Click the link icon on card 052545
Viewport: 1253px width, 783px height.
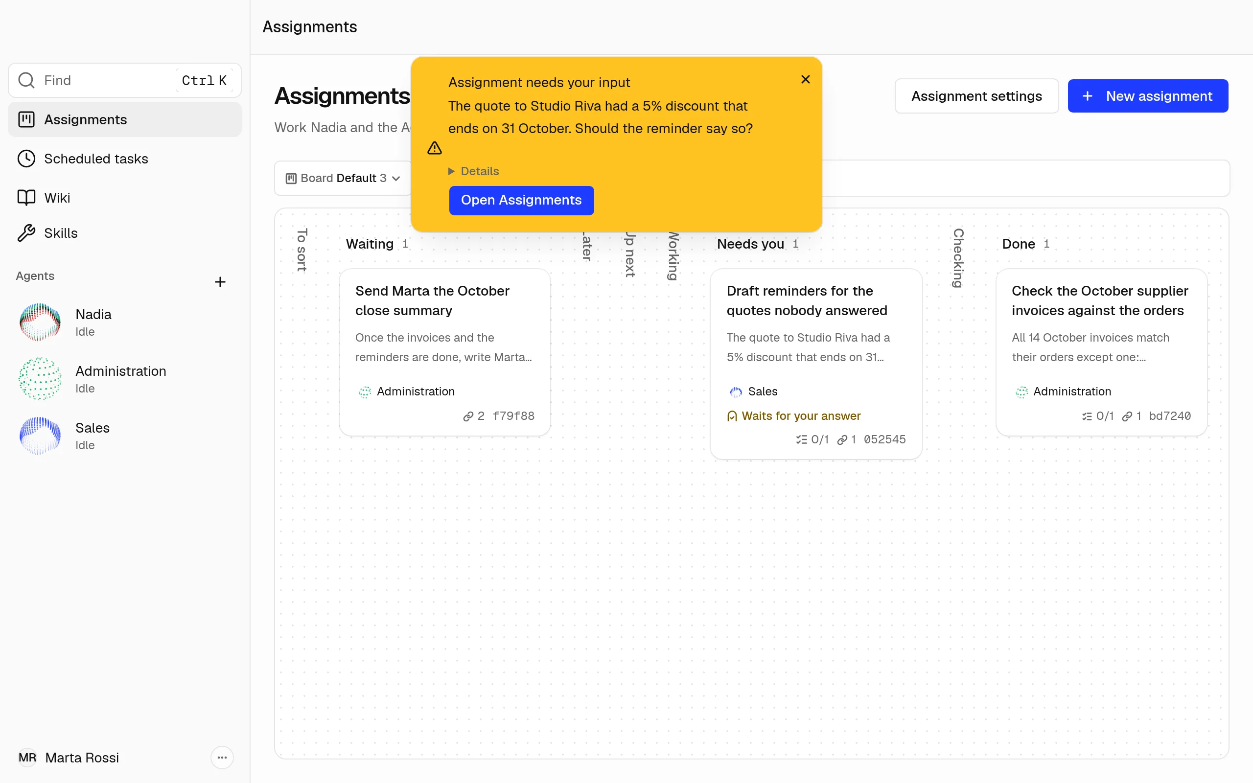[842, 439]
